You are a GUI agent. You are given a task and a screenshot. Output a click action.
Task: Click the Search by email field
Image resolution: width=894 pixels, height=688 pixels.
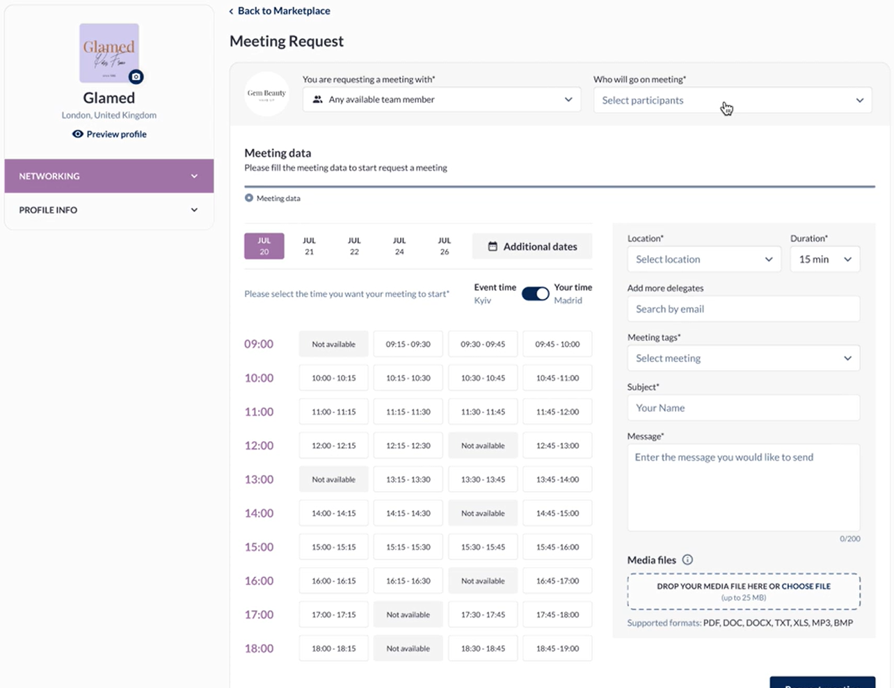coord(743,309)
